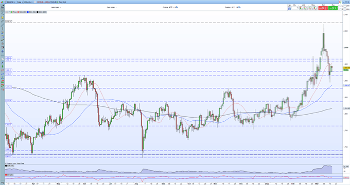Open the instrument symbol dropdown
Image resolution: width=350 pixels, height=185 pixels.
(x=11, y=2)
